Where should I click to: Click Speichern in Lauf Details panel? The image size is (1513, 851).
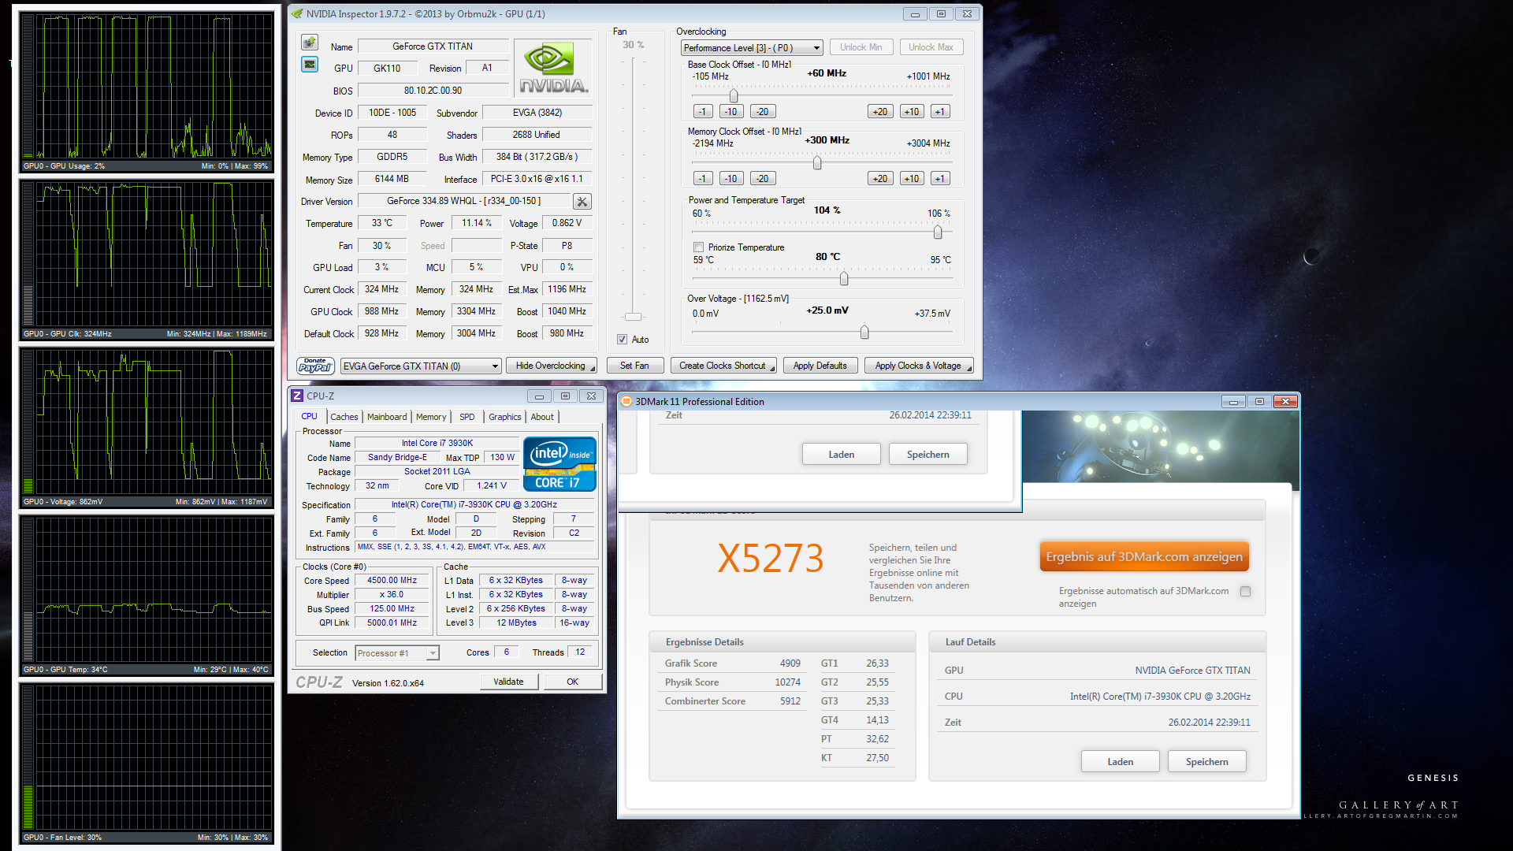(1206, 761)
